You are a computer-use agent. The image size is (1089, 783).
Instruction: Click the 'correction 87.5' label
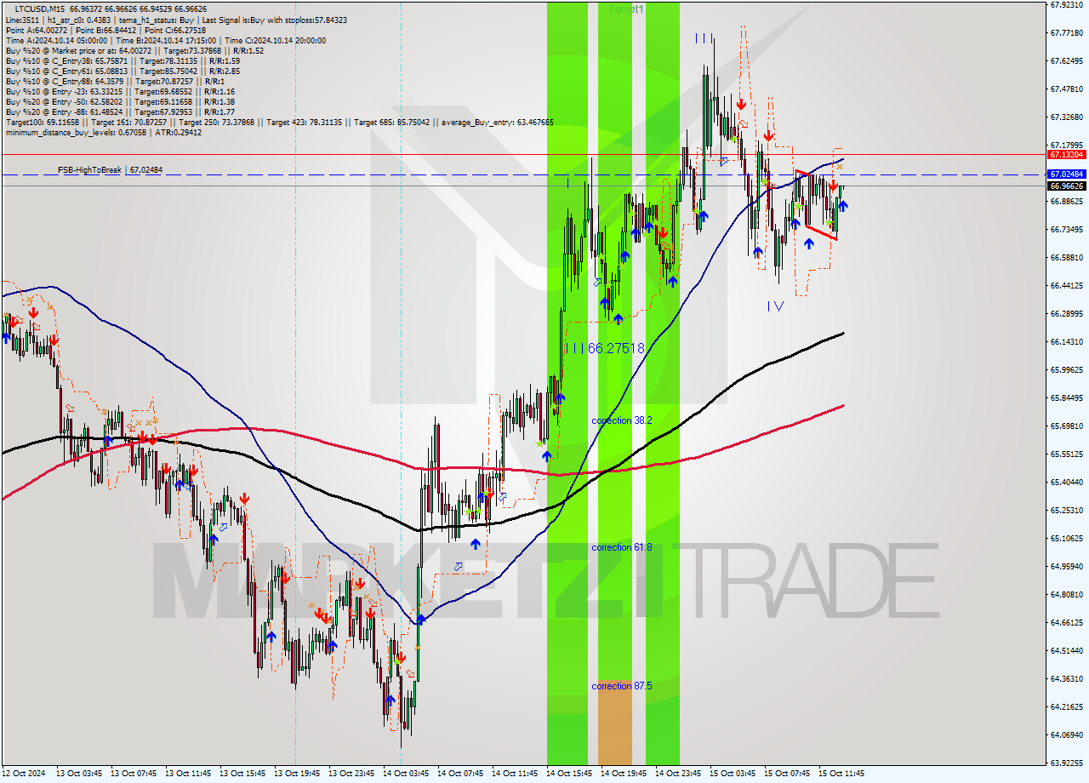pos(622,686)
